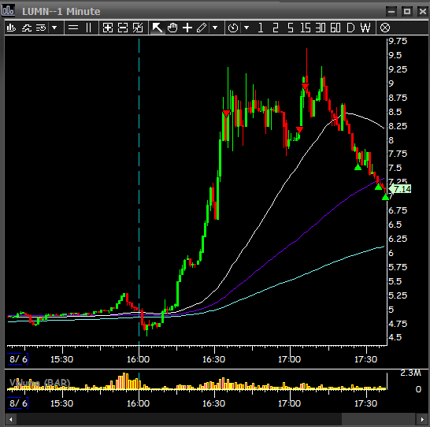Close the LUMN chart window
The width and height of the screenshot is (430, 427).
(423, 12)
